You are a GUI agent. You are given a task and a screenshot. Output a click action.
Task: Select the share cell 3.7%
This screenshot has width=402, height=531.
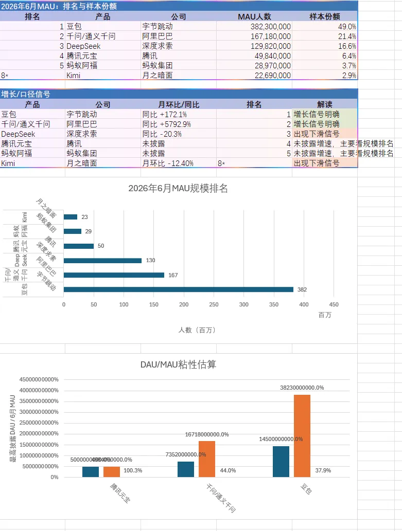pyautogui.click(x=325, y=65)
